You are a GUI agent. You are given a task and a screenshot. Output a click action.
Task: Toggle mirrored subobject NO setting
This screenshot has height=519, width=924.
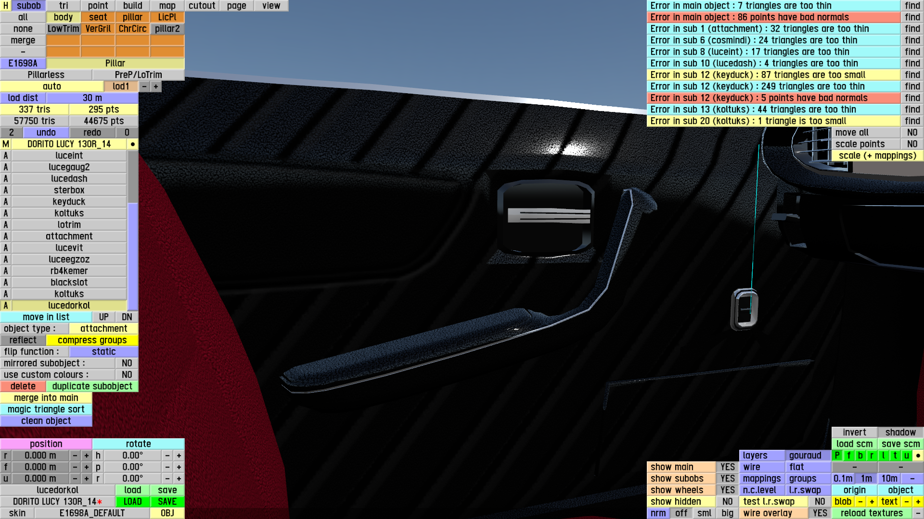tap(127, 363)
